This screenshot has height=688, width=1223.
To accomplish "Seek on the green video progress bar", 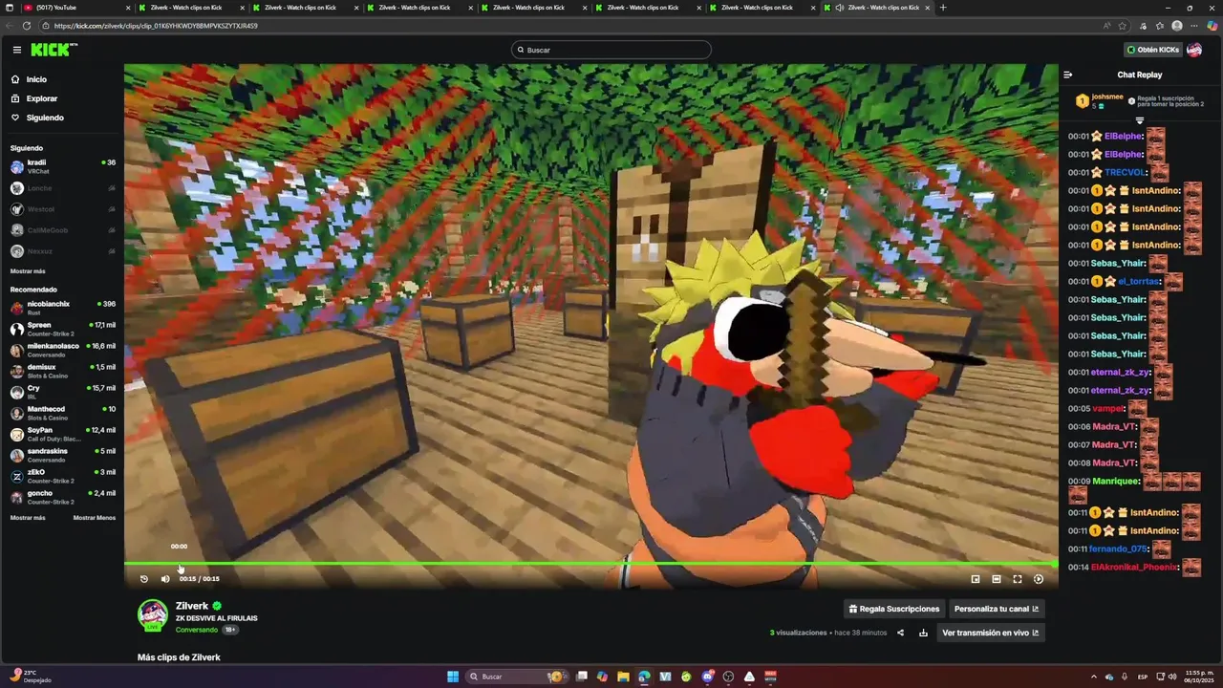I will 590,564.
